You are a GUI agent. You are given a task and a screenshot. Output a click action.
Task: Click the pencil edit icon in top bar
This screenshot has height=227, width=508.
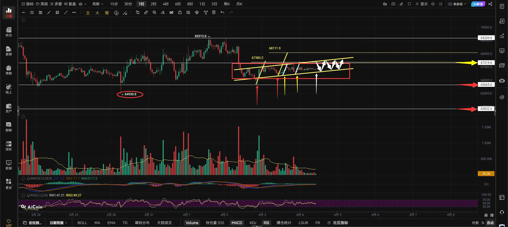pos(401,4)
